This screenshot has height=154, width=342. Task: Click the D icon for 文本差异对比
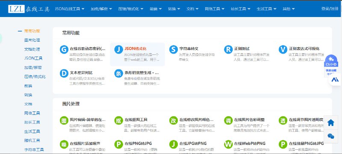[64, 74]
